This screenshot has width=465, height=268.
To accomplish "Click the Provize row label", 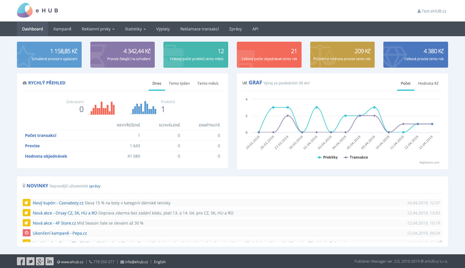I will click(x=32, y=146).
